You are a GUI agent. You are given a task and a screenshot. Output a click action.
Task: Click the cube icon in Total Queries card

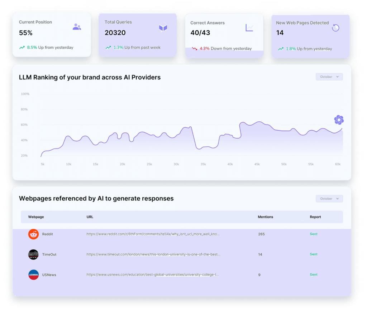(163, 28)
